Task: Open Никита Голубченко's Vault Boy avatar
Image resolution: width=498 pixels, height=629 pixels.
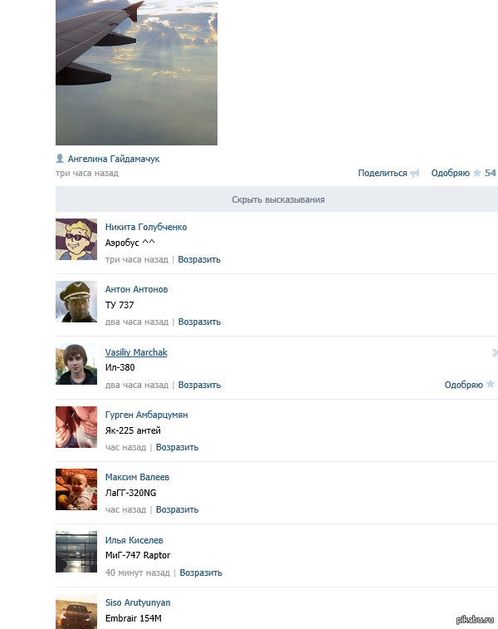Action: pos(76,239)
